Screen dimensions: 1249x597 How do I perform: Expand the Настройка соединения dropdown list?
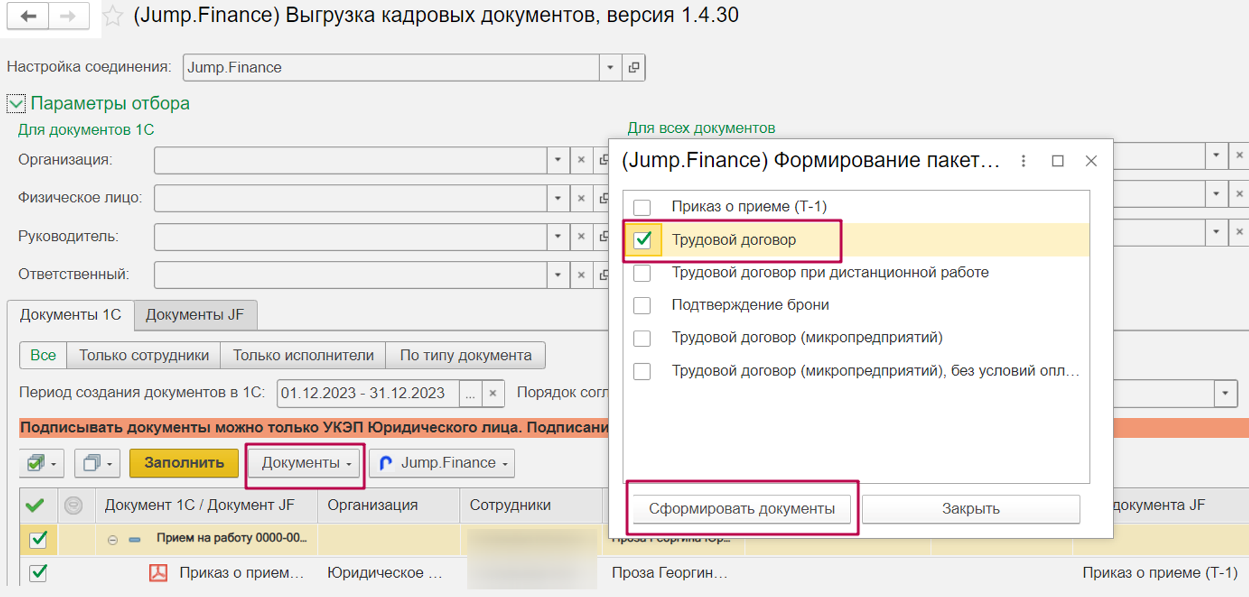click(610, 67)
